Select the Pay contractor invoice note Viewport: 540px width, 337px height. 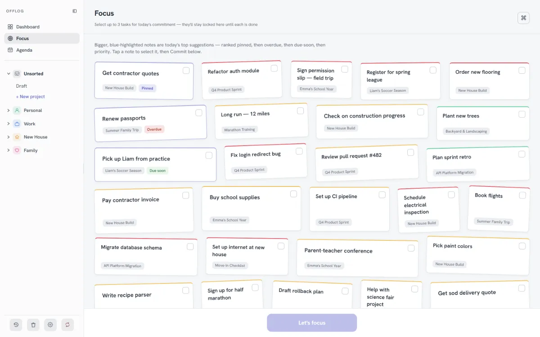click(x=144, y=210)
